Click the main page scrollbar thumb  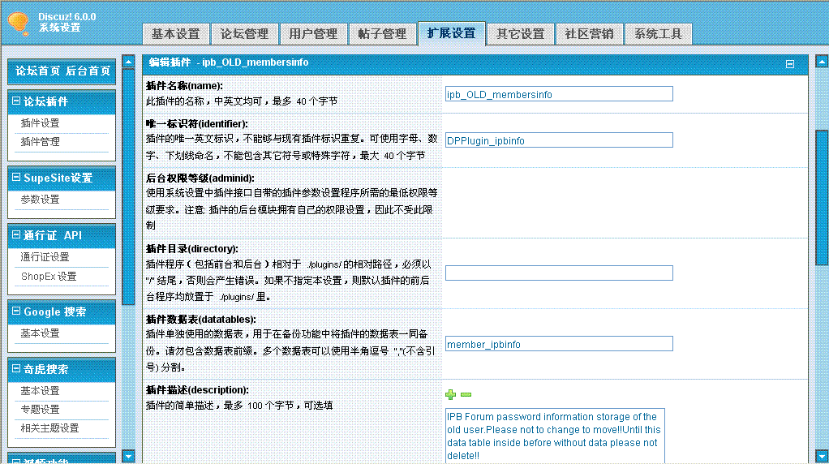822,198
